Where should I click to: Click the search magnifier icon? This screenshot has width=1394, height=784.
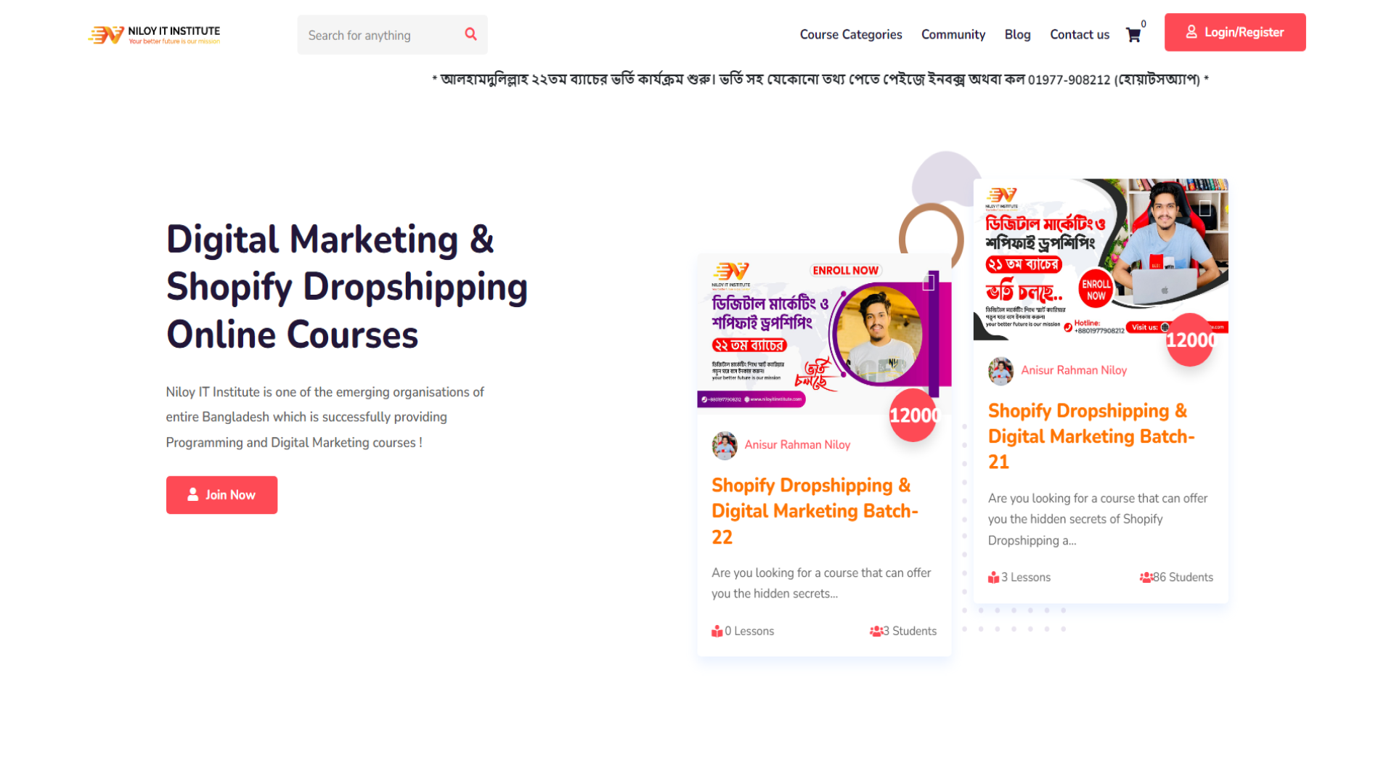click(x=470, y=34)
